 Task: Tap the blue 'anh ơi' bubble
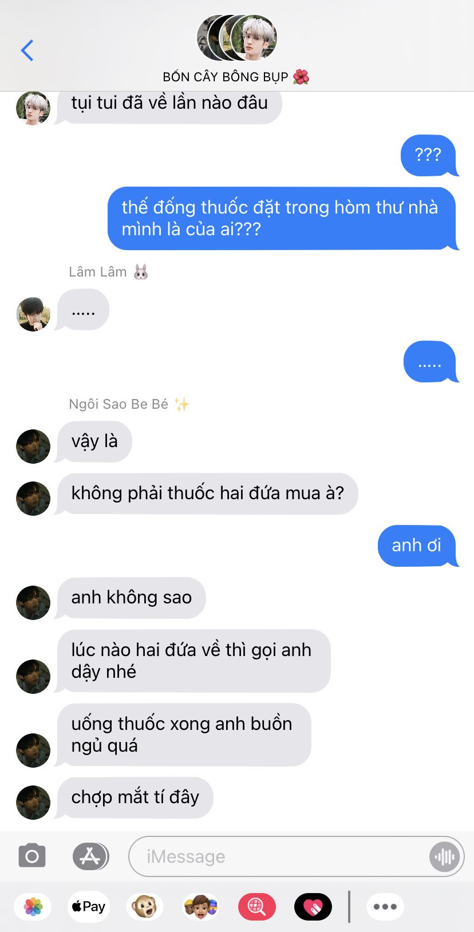(417, 546)
